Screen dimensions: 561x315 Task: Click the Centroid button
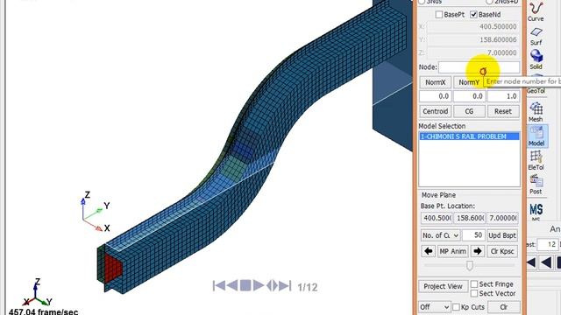tap(435, 111)
